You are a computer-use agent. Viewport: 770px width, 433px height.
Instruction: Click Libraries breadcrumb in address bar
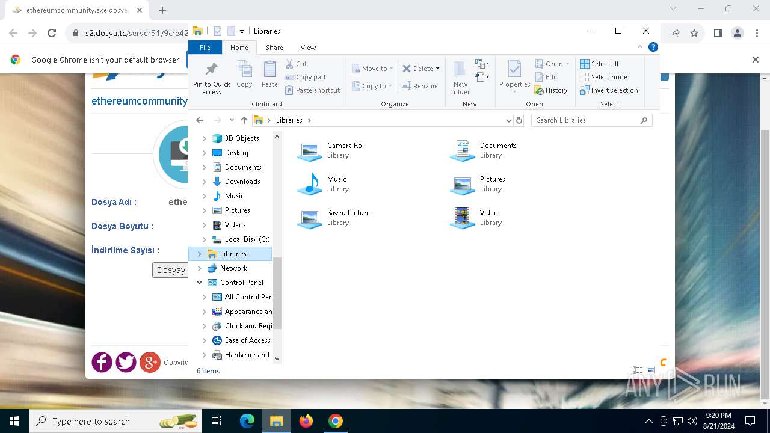click(289, 120)
